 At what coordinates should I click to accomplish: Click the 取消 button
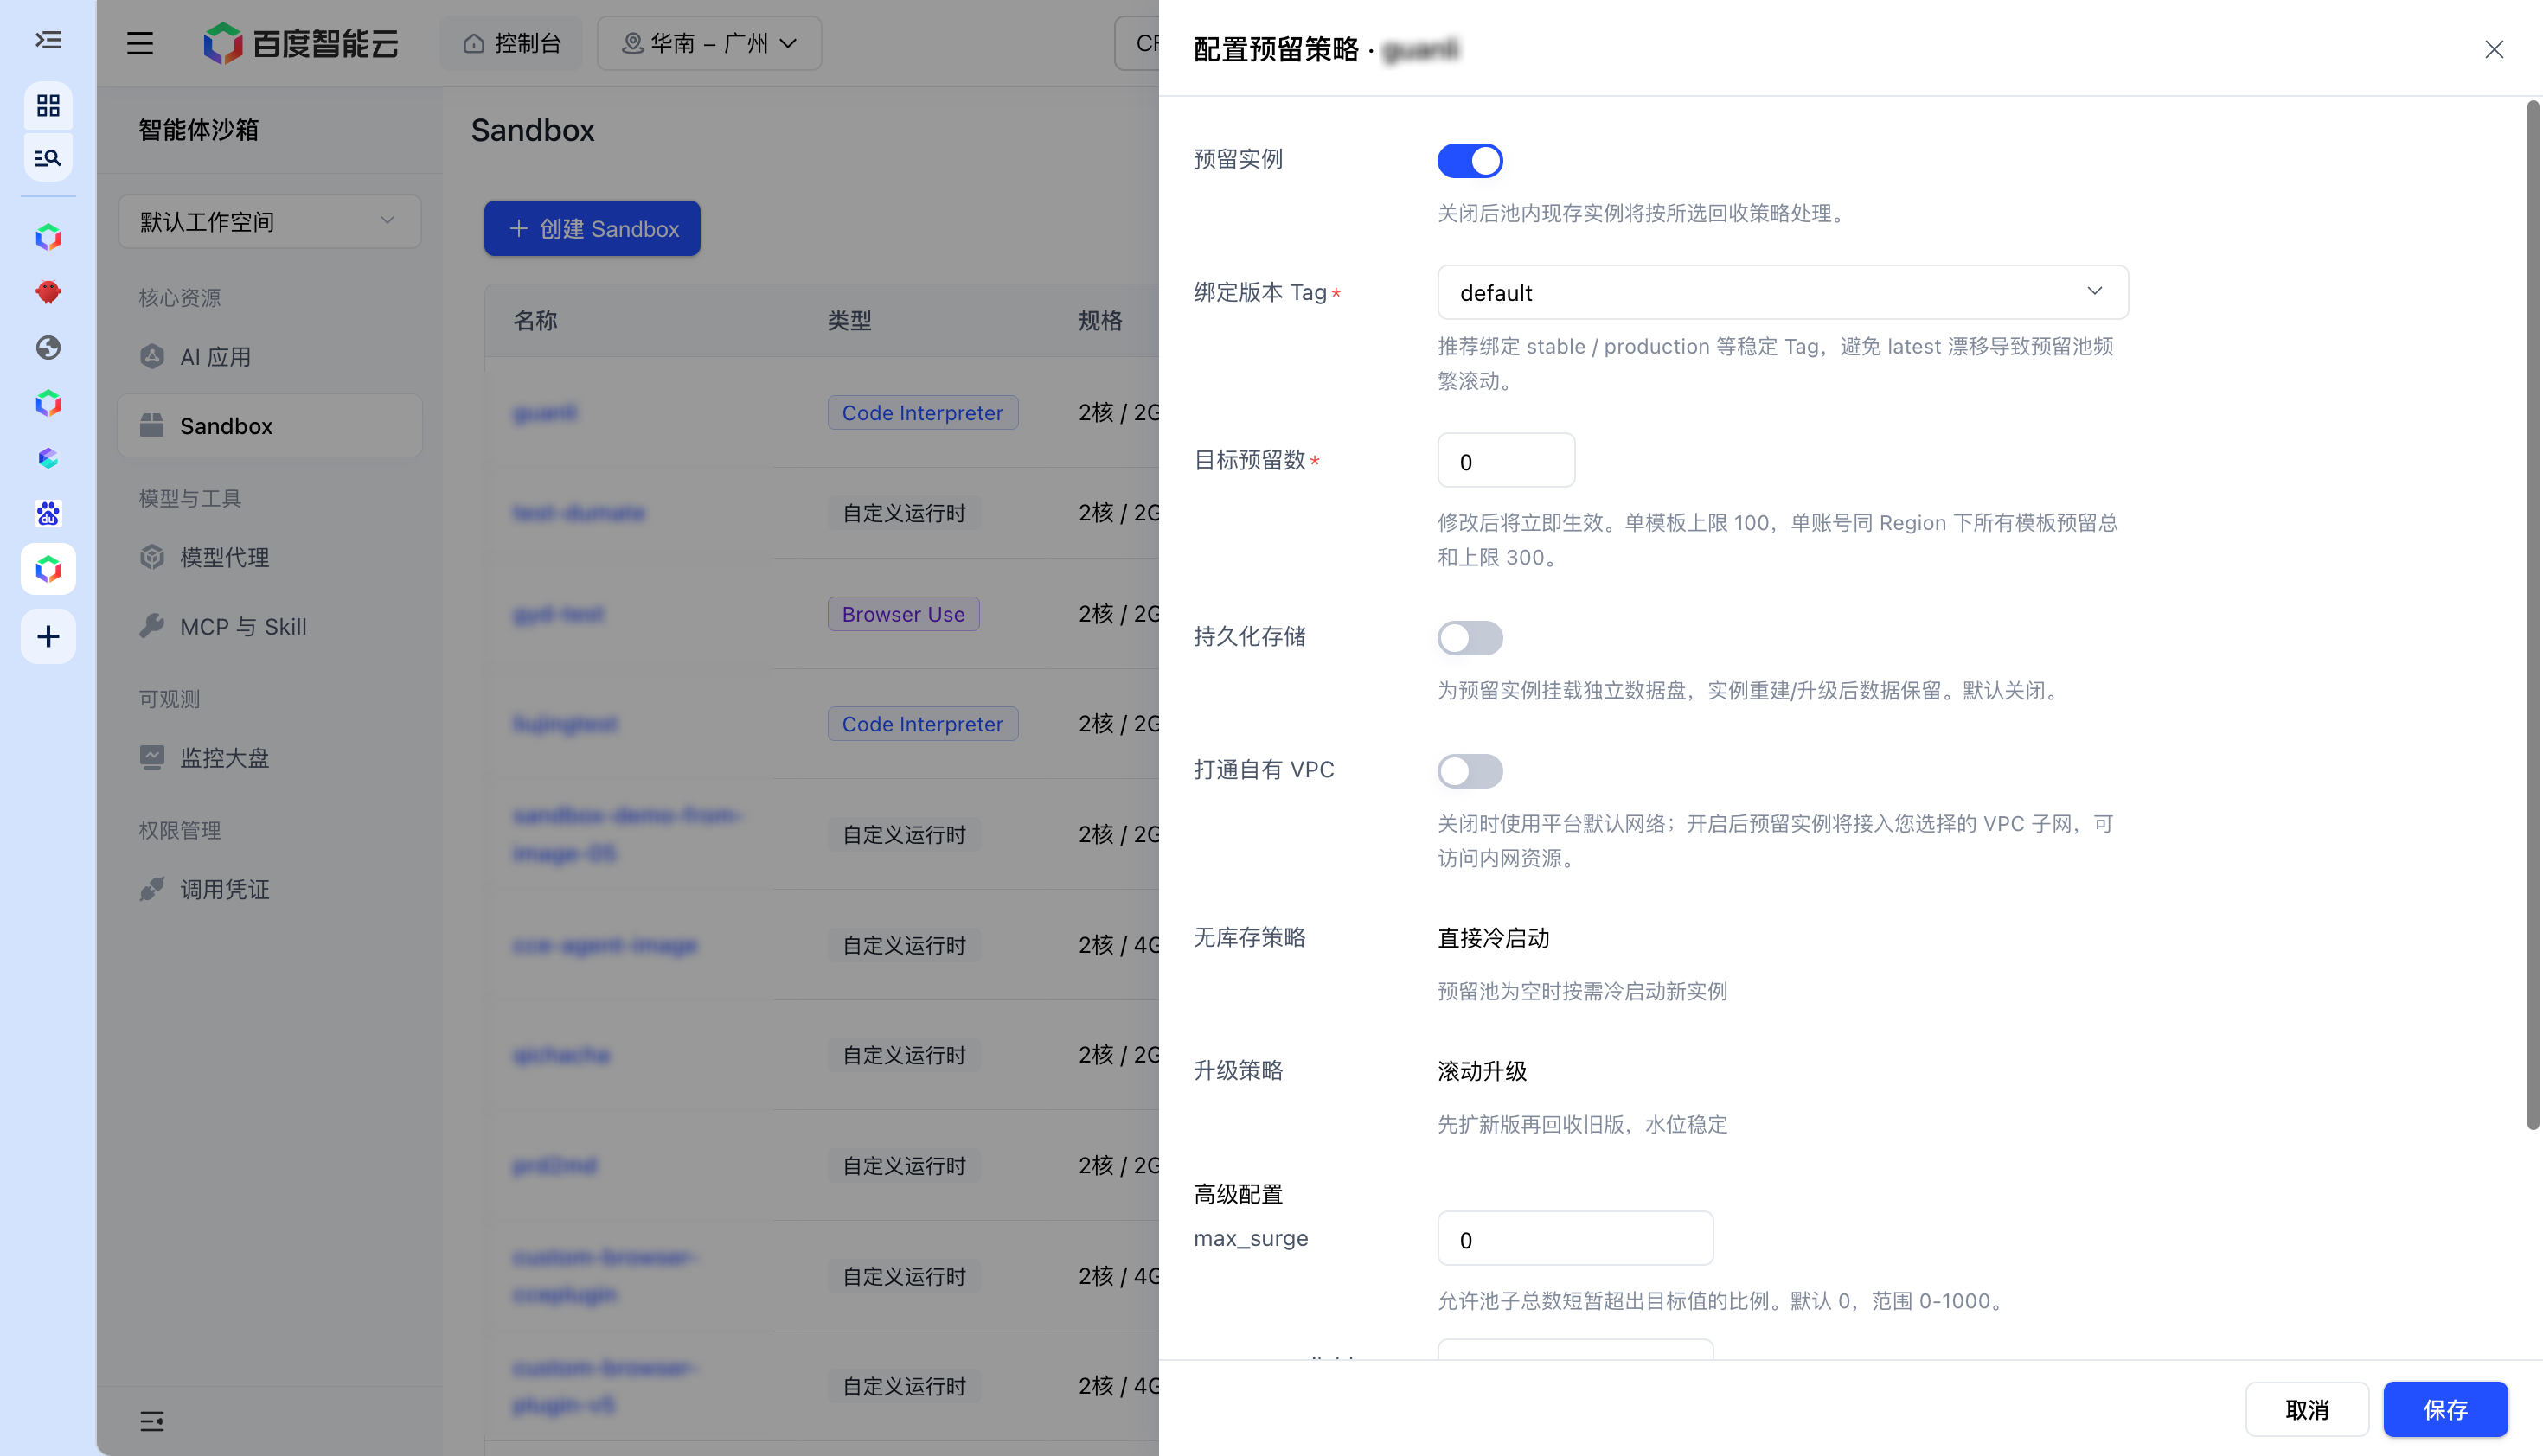click(x=2306, y=1409)
